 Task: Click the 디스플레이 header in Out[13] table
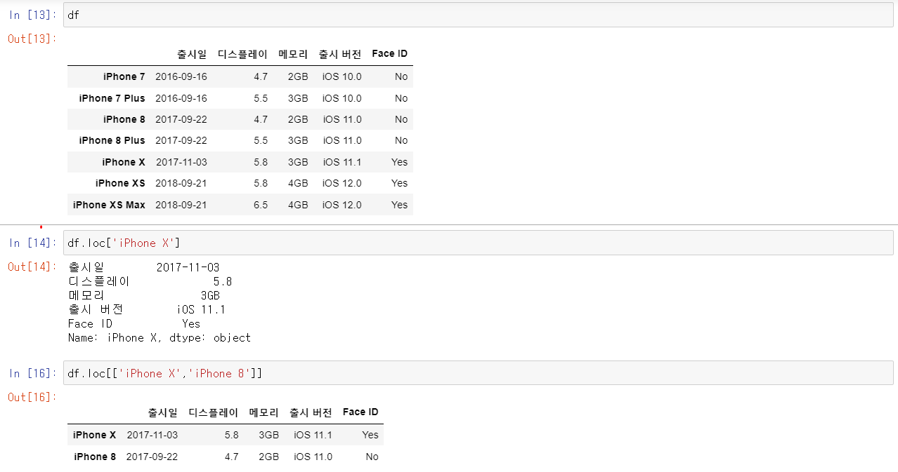[242, 54]
